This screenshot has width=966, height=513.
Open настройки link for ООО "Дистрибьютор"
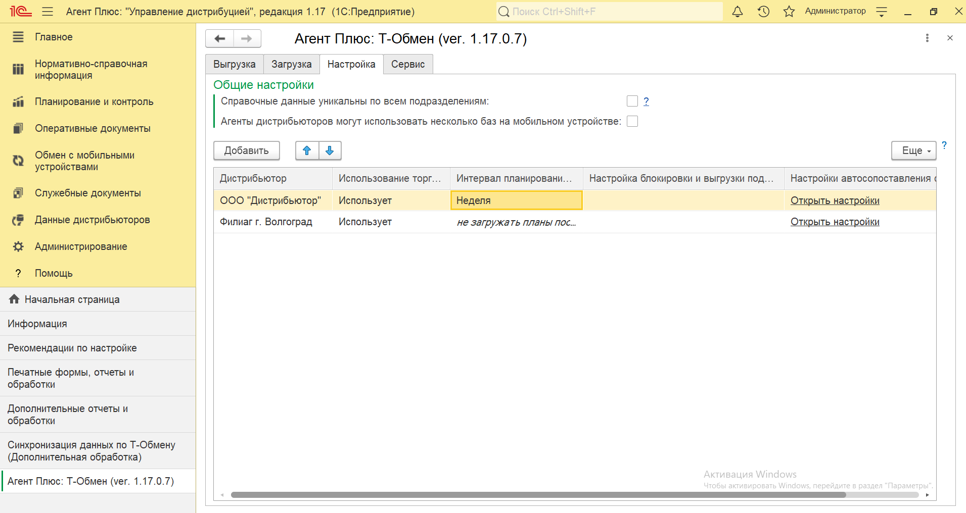(835, 200)
